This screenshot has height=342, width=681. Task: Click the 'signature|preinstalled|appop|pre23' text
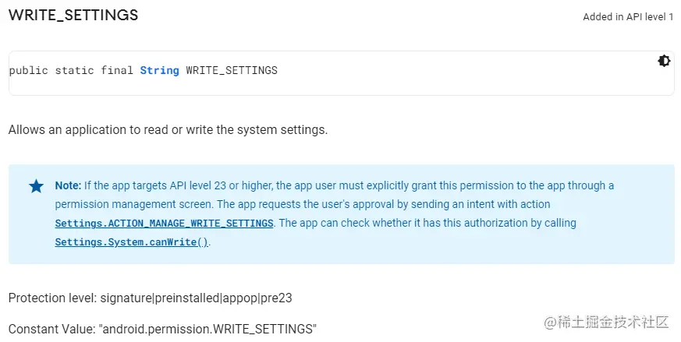point(197,298)
